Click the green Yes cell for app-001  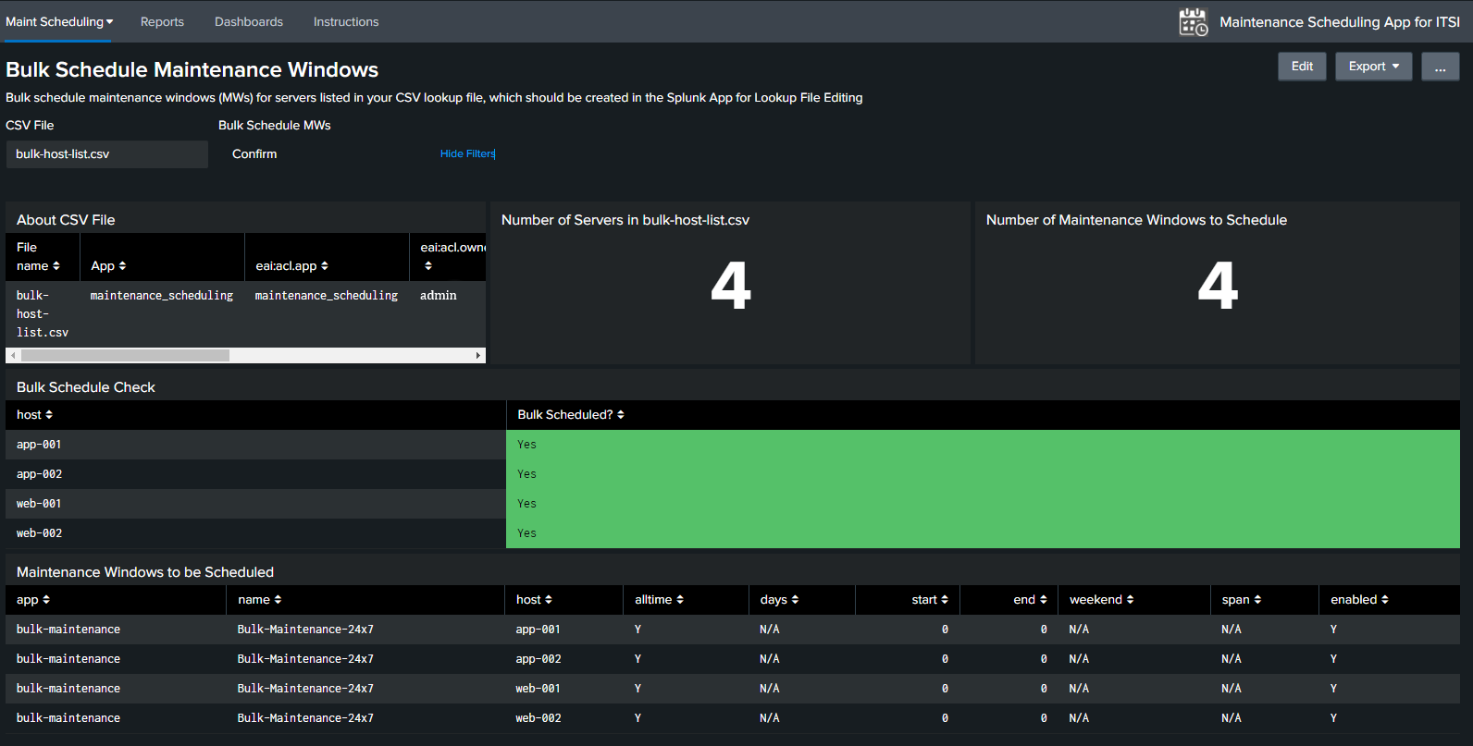(983, 445)
